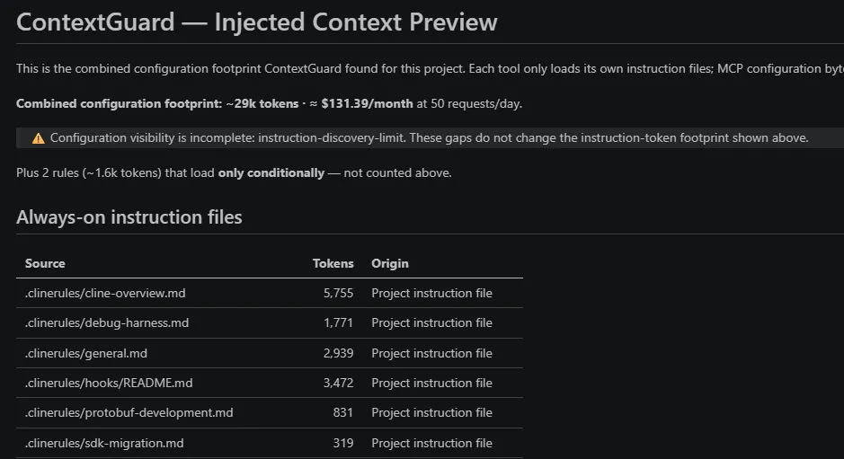Viewport: 844px width, 459px height.
Task: Click the Origin column header
Action: point(390,263)
